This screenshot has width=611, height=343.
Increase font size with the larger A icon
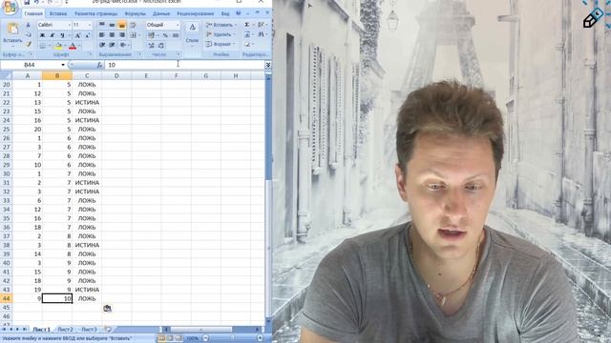click(77, 35)
